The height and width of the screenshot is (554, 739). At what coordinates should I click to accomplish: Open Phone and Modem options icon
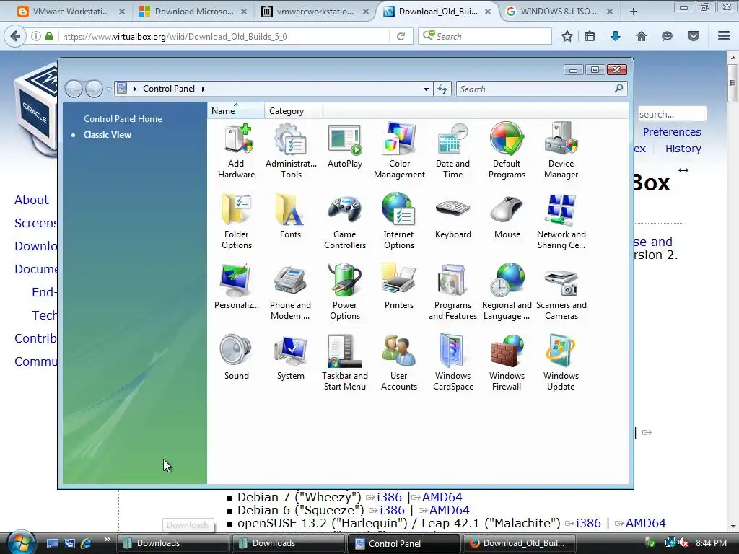coord(290,292)
